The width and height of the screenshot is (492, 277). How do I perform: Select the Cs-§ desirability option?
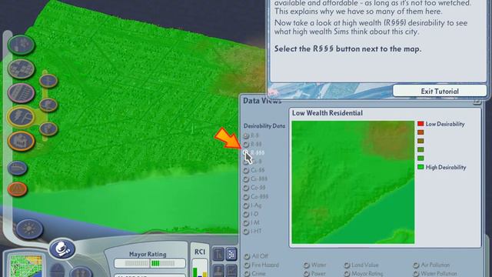click(x=253, y=162)
